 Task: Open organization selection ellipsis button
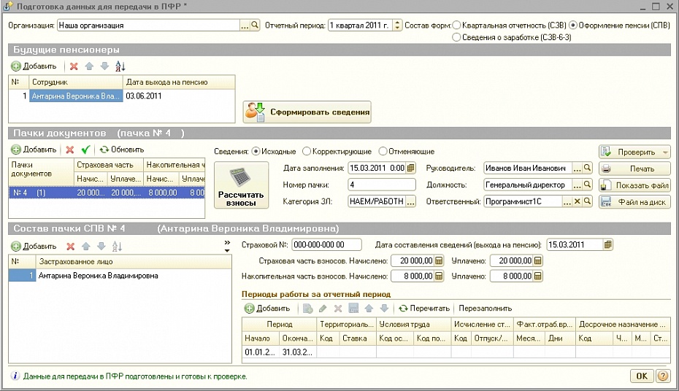click(245, 25)
